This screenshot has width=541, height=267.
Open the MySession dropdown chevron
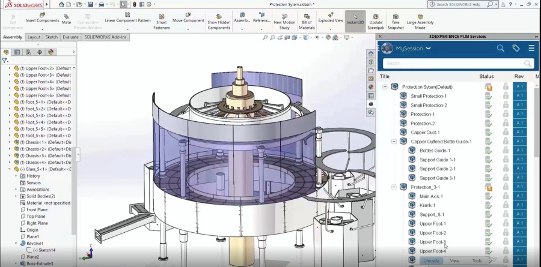(429, 48)
